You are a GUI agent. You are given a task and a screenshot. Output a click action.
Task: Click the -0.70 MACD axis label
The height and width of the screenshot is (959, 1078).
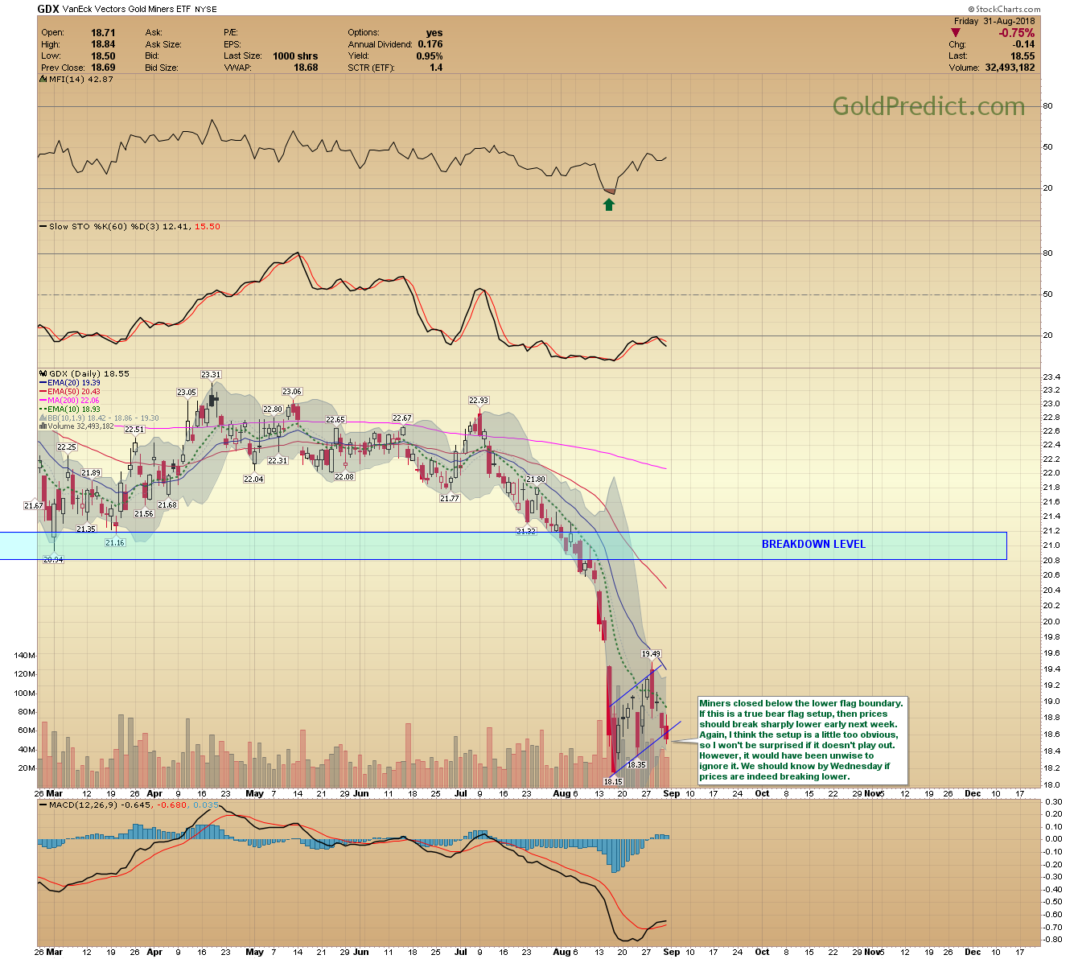[x=1051, y=928]
